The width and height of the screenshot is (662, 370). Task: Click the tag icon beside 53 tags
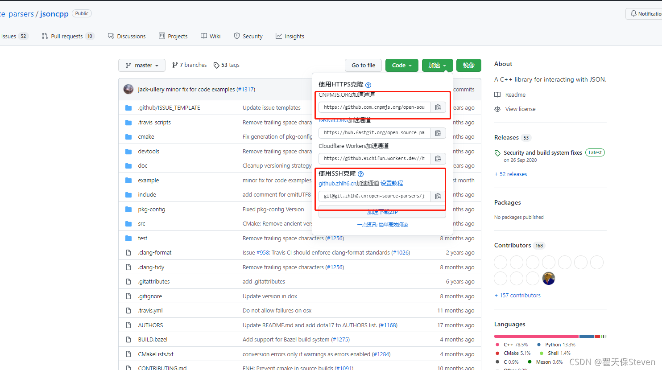pyautogui.click(x=216, y=65)
